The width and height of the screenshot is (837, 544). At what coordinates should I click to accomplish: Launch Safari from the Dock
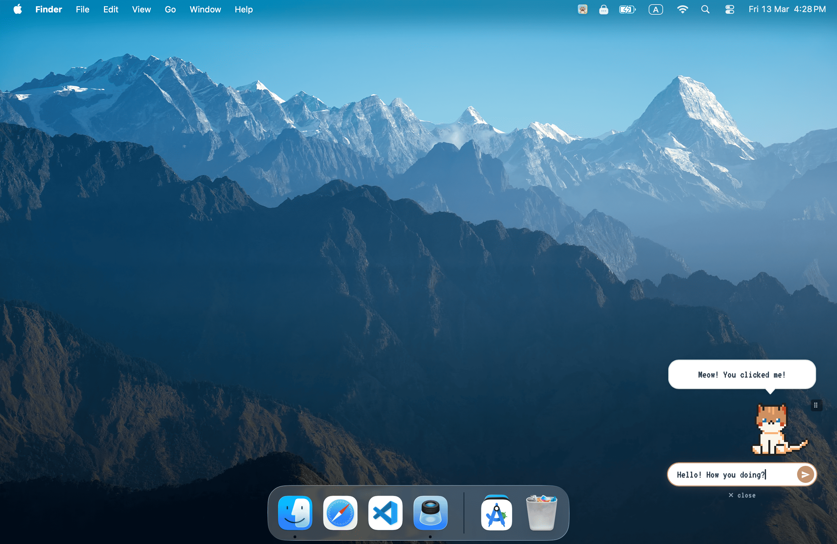[340, 513]
